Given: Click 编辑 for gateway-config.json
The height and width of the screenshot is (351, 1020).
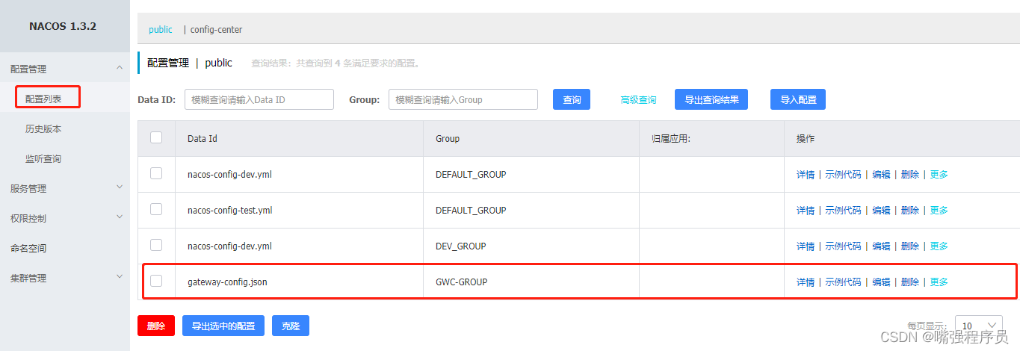Looking at the screenshot, I should point(881,282).
